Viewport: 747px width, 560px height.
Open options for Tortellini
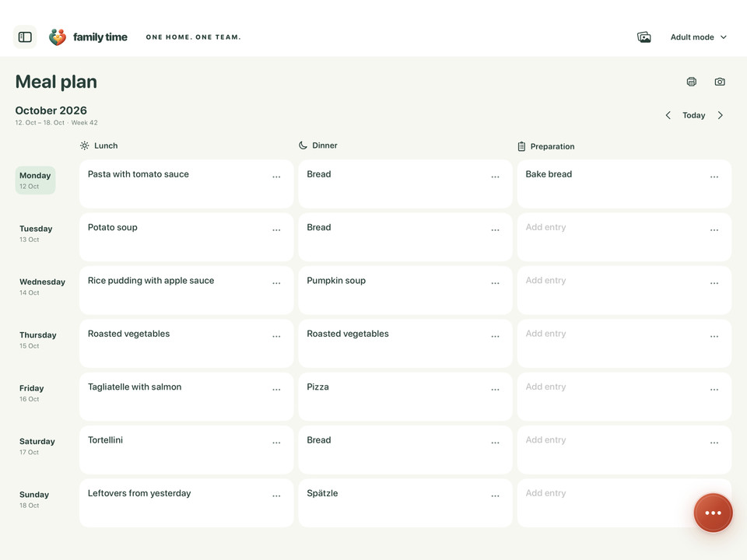pos(276,443)
